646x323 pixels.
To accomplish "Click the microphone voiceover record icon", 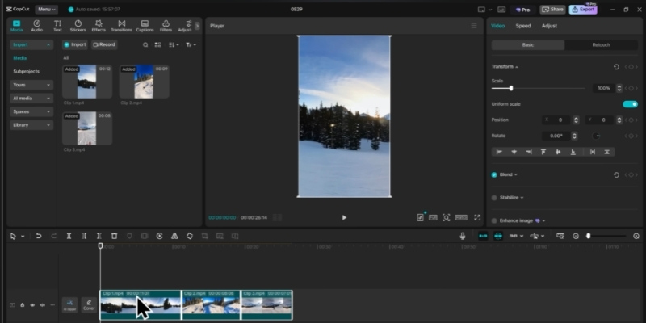I will tap(463, 236).
